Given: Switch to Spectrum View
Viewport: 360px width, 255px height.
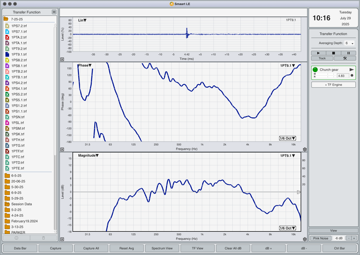Looking at the screenshot, I should [162, 248].
